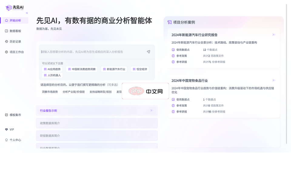The height and width of the screenshot is (182, 291).
Task: Select the 新能源汽车行业 example topic
Action: tap(114, 69)
